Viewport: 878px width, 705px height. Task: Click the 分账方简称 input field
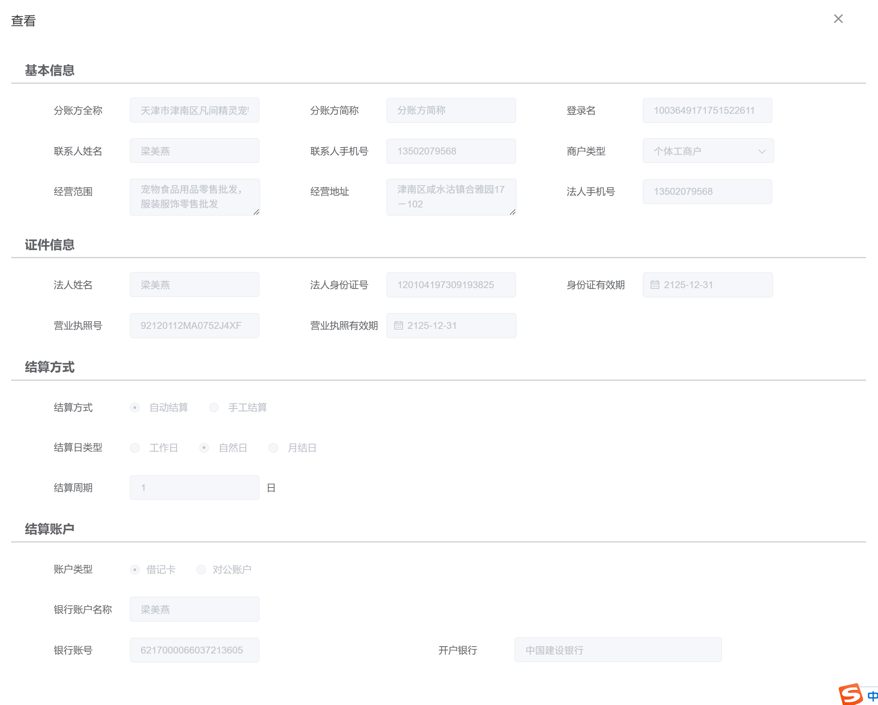click(x=451, y=110)
